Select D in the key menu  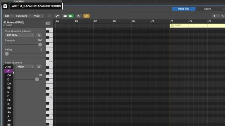coord(8,79)
